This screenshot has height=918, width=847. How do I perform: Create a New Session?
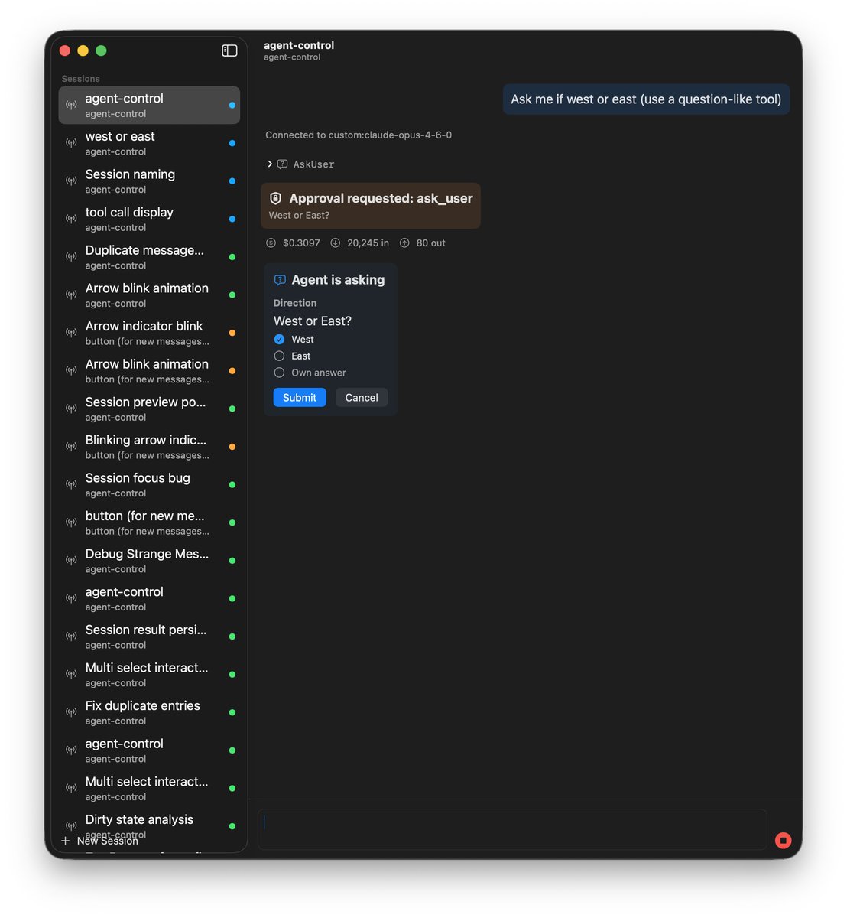(99, 841)
